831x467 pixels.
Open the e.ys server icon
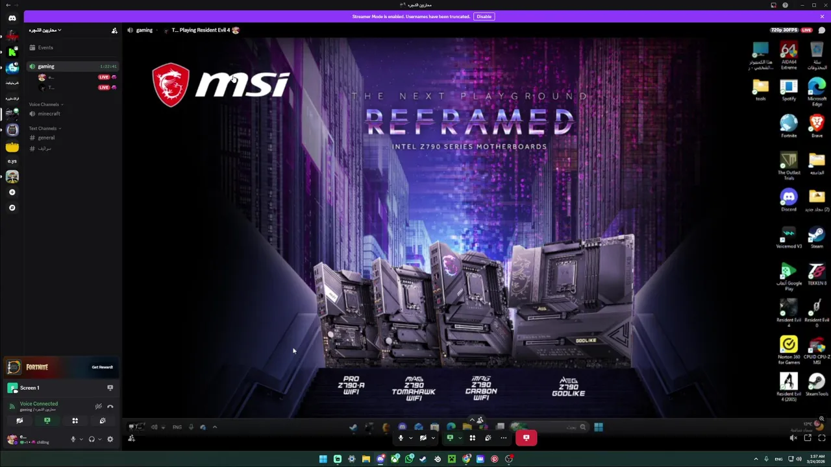click(x=12, y=161)
